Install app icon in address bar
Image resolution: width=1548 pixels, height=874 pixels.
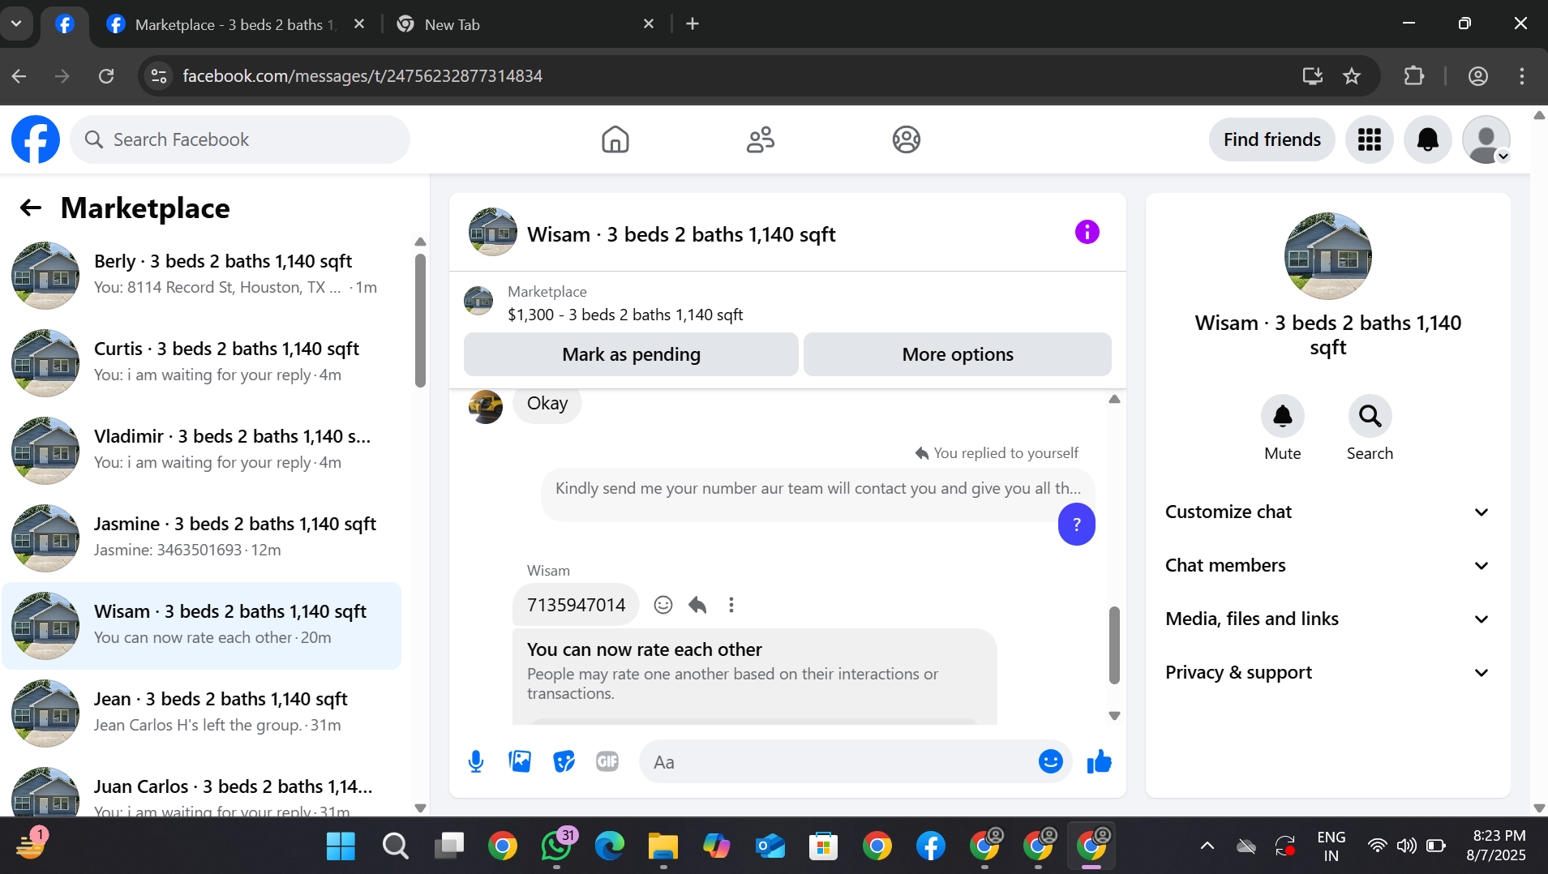coord(1313,76)
